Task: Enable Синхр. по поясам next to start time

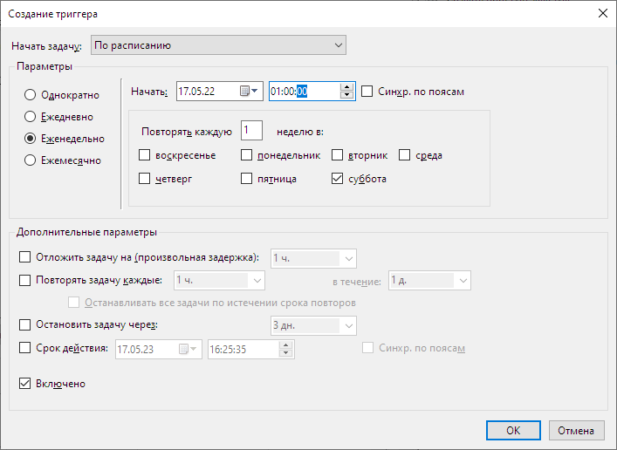Action: [x=367, y=92]
